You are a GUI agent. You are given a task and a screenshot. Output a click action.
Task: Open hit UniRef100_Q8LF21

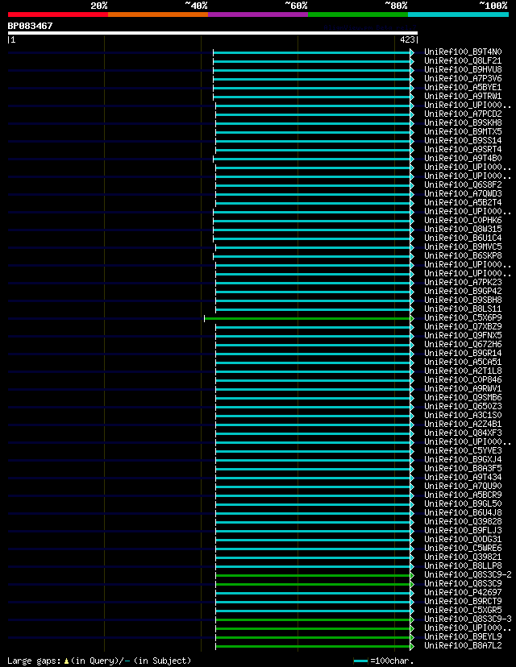click(463, 61)
